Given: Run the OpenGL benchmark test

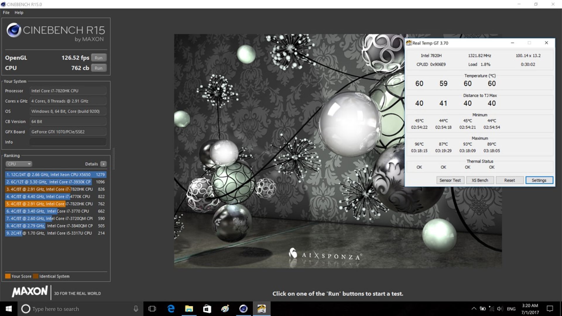Looking at the screenshot, I should click(x=99, y=58).
